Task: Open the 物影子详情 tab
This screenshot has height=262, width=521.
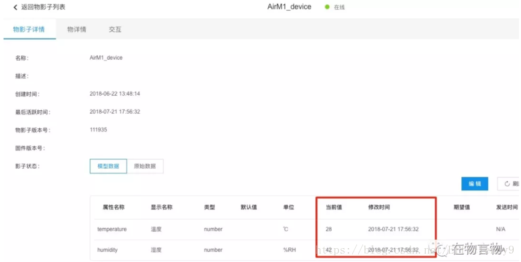Action: (x=29, y=30)
